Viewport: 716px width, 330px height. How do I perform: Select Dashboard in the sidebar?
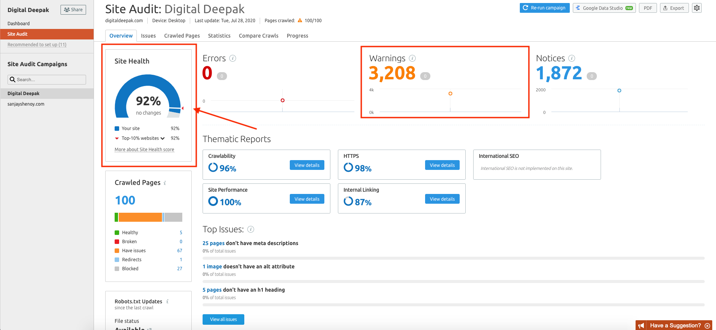pos(18,23)
